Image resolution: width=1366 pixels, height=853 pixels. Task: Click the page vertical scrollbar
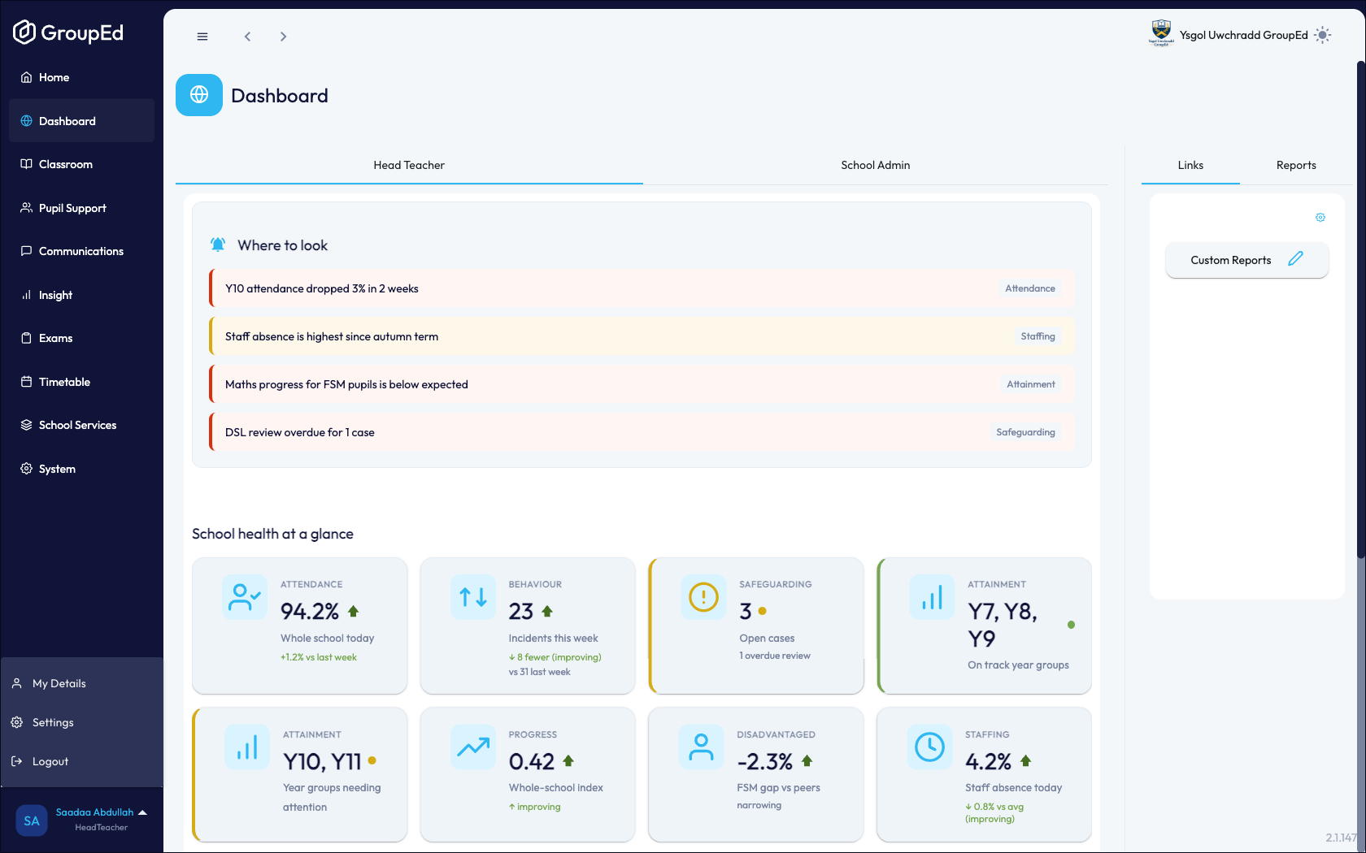click(x=1361, y=309)
